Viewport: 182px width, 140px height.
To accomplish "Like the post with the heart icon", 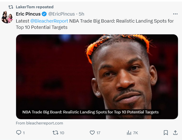I will pyautogui.click(x=92, y=133).
